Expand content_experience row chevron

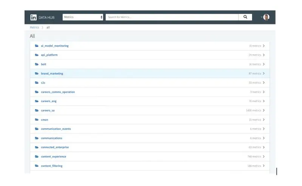click(x=263, y=156)
